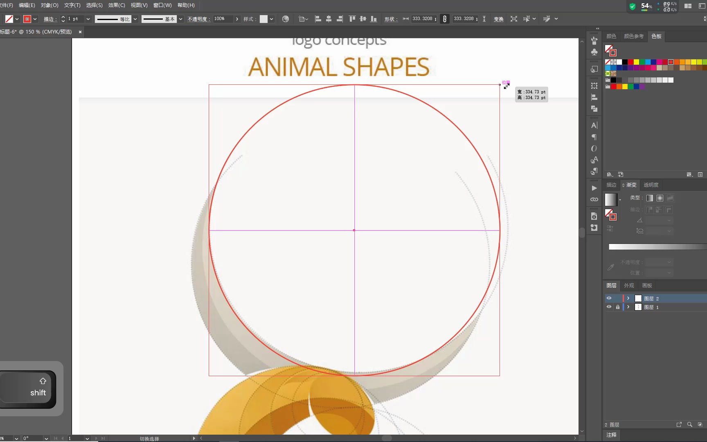707x442 pixels.
Task: Switch to the 透明度 tab
Action: pos(651,185)
